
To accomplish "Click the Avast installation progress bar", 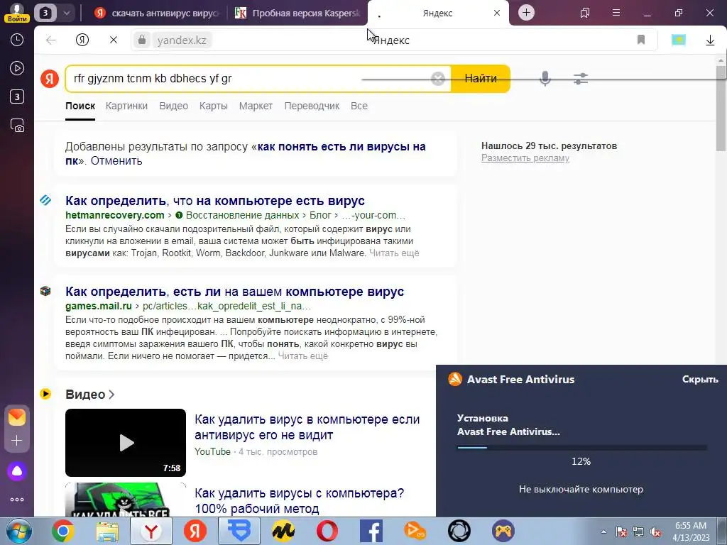I will (x=581, y=448).
